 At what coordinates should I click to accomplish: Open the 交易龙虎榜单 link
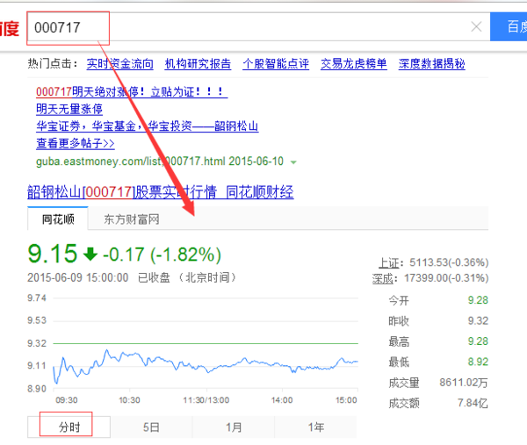[353, 64]
